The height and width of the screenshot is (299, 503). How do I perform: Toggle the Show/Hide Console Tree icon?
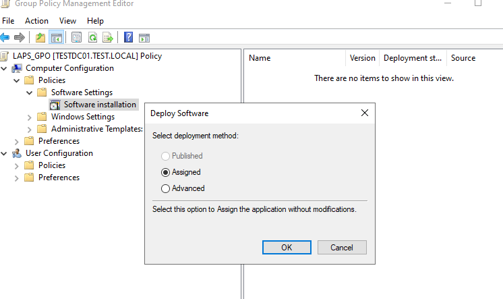(56, 37)
